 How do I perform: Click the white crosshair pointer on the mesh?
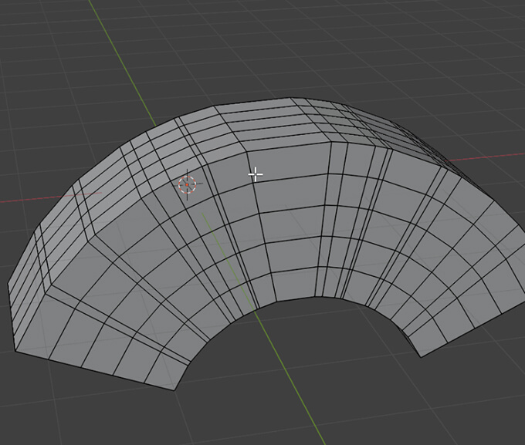(255, 175)
